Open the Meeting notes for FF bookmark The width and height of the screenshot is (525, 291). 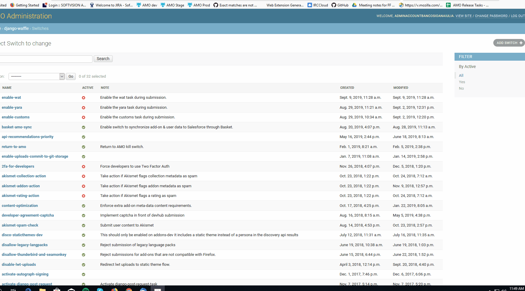(373, 5)
